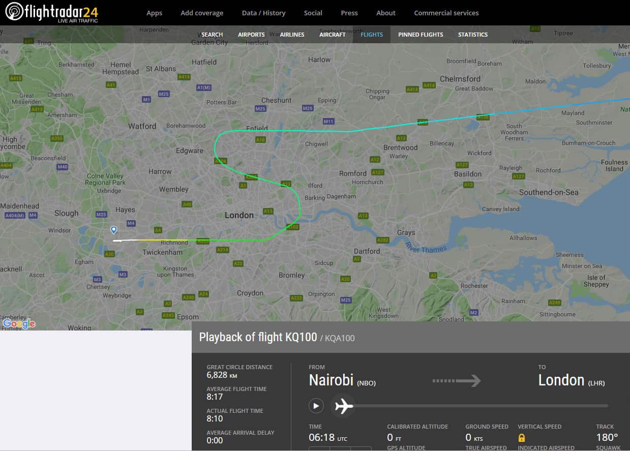Select the SEARCH tab in the navigation
Screen dimensions: 630x451
[212, 35]
